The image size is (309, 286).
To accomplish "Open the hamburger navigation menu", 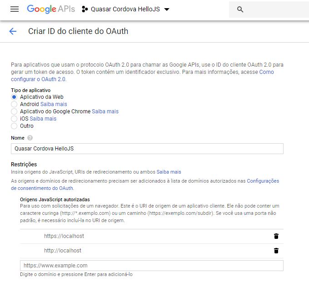I will click(x=15, y=9).
